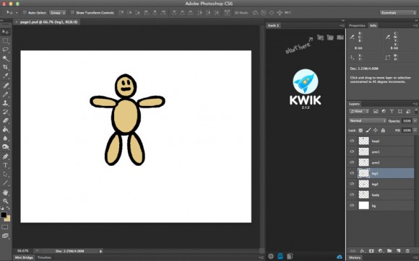Select the Crop tool
This screenshot has width=419, height=261.
[5, 67]
